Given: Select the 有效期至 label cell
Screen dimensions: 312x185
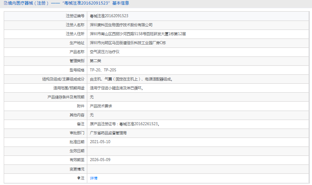Looking at the screenshot, I should click(46, 160).
